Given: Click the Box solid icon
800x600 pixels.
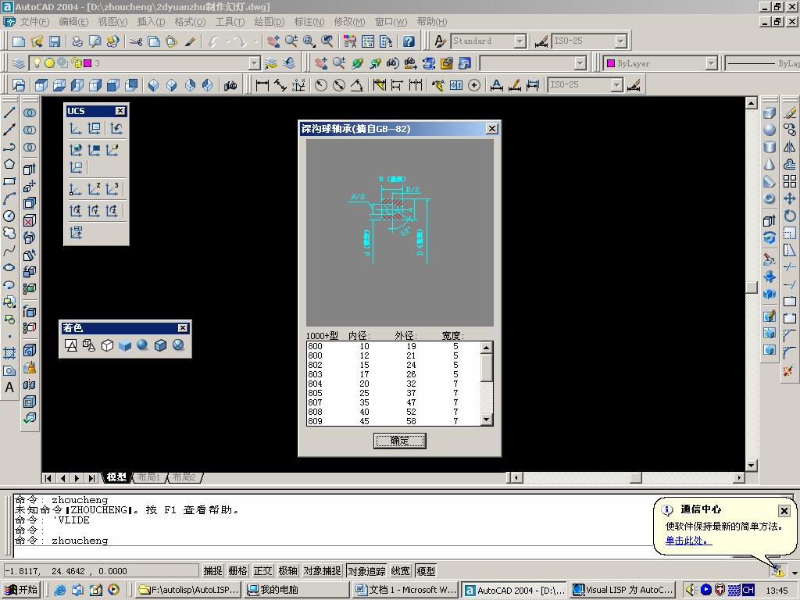Looking at the screenshot, I should (770, 112).
